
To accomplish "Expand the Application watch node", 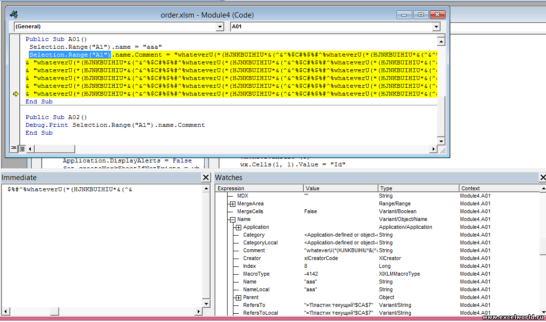I will pyautogui.click(x=238, y=227).
